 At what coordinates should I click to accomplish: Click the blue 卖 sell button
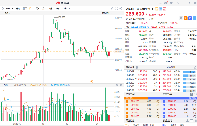click(x=190, y=18)
